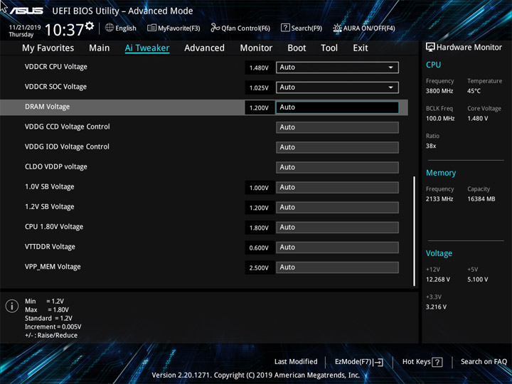
Task: Open the VDDCR SOC Voltage dropdown arrow
Action: [x=390, y=87]
